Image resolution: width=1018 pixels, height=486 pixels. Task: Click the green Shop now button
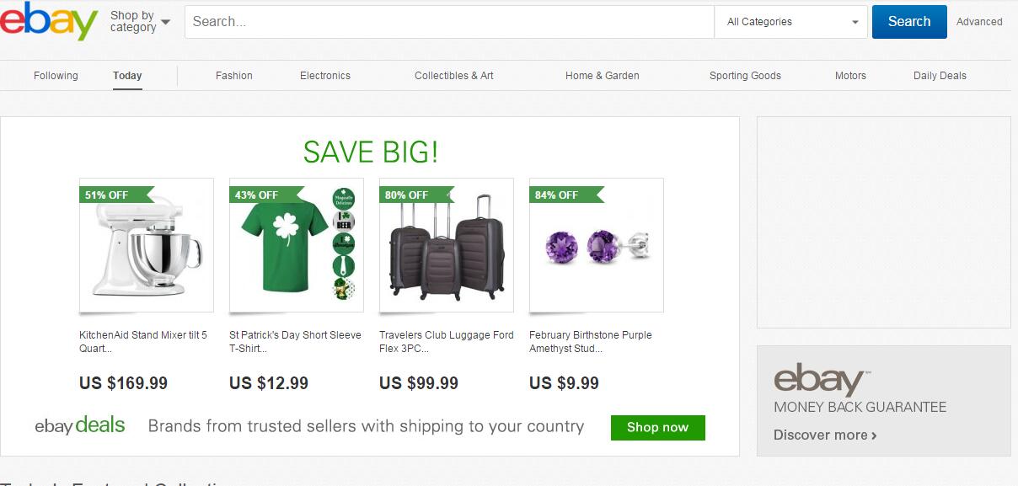coord(657,427)
